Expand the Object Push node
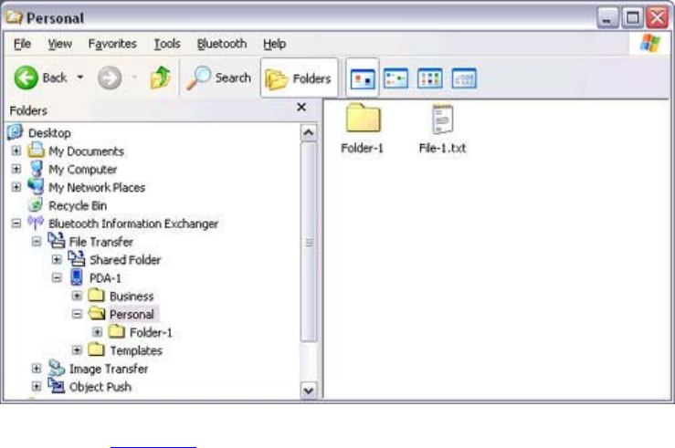This screenshot has width=675, height=448. click(x=37, y=387)
